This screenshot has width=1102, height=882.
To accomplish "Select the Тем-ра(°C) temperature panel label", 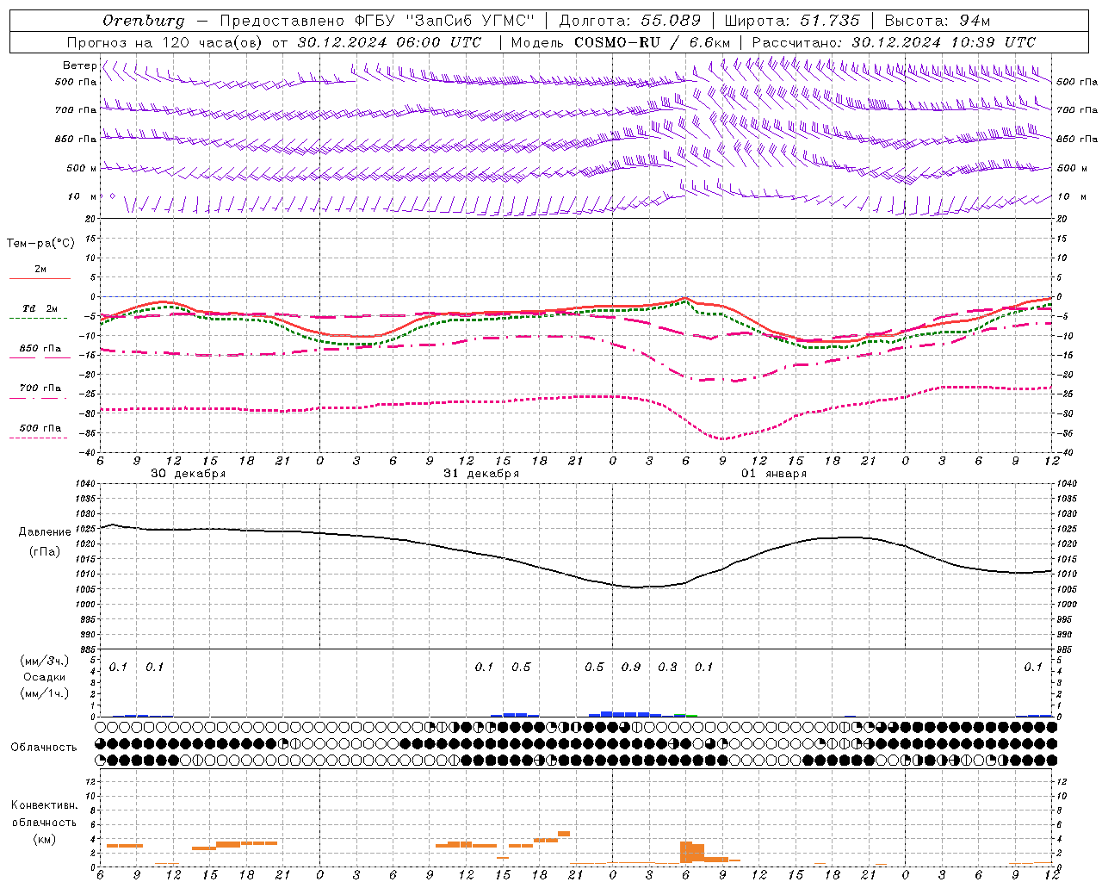I will [x=40, y=244].
